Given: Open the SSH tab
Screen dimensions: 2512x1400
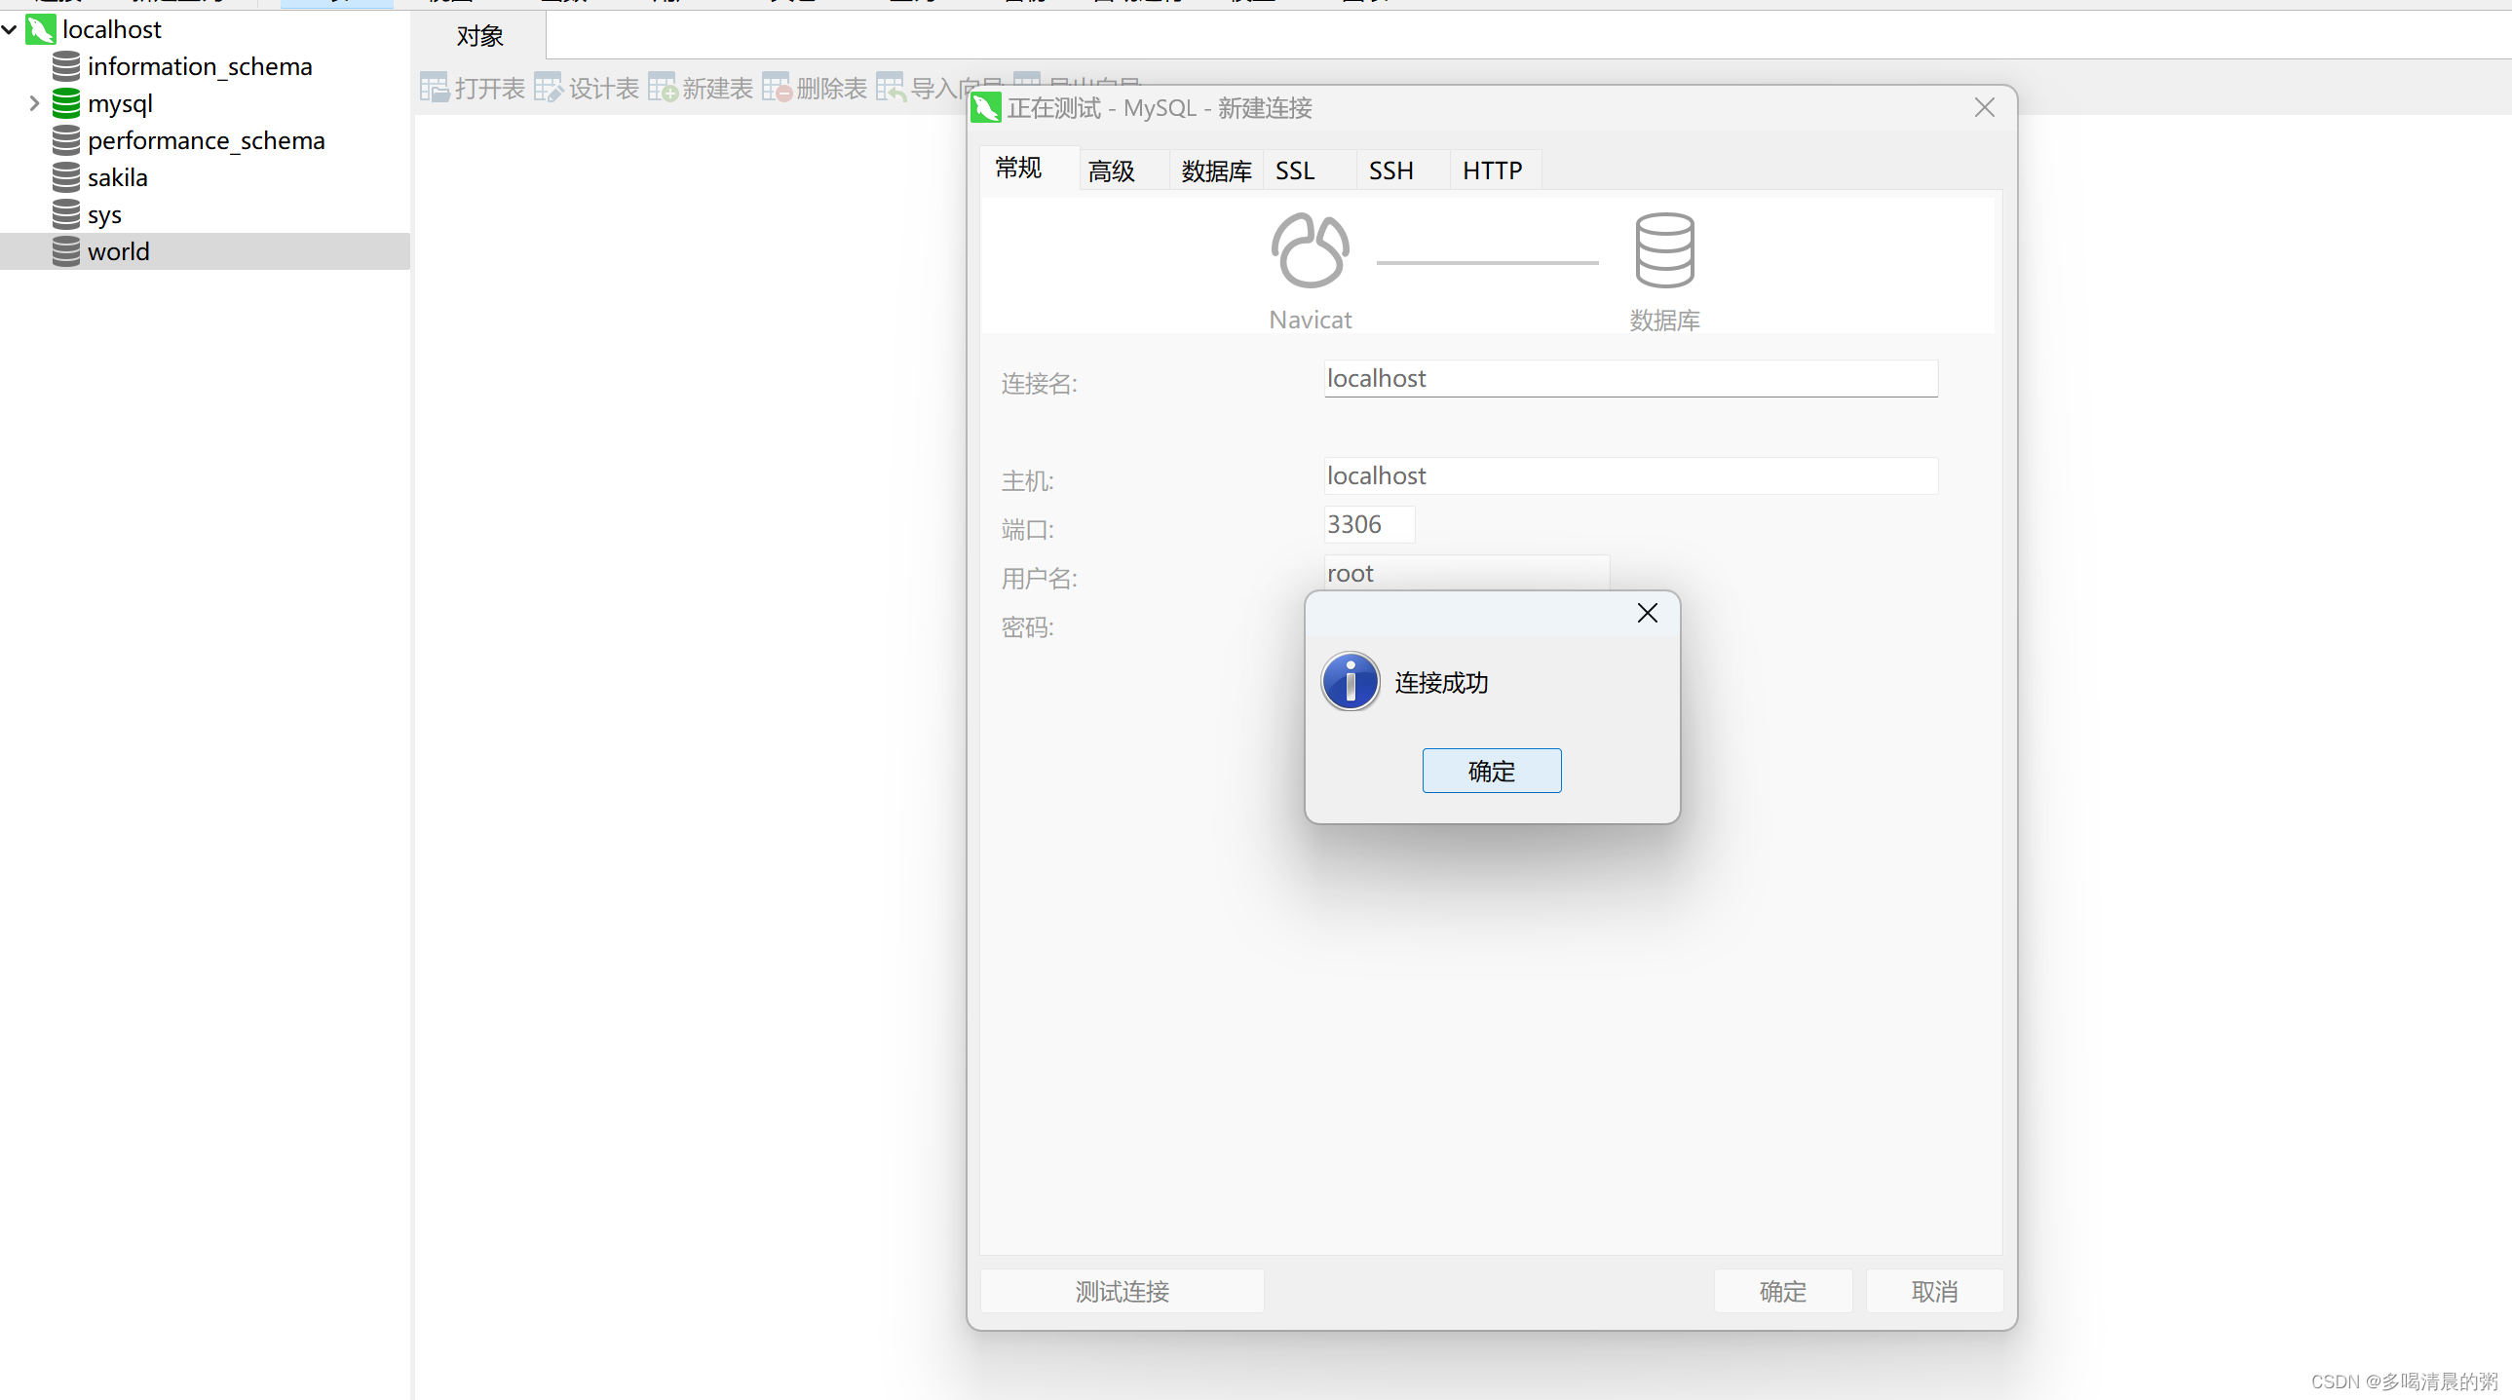Looking at the screenshot, I should pos(1389,170).
